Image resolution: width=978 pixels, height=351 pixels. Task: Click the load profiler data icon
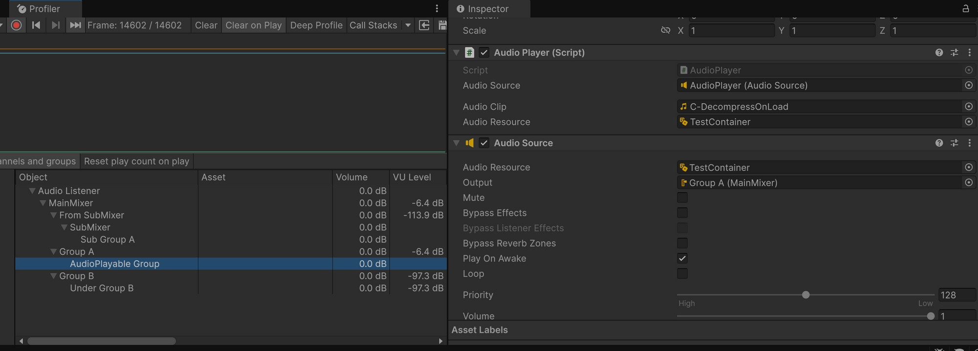click(424, 25)
